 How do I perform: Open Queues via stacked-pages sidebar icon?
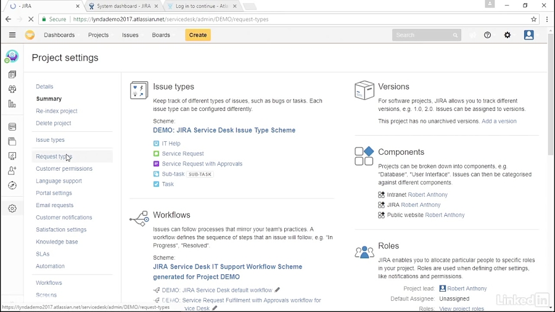(x=12, y=74)
